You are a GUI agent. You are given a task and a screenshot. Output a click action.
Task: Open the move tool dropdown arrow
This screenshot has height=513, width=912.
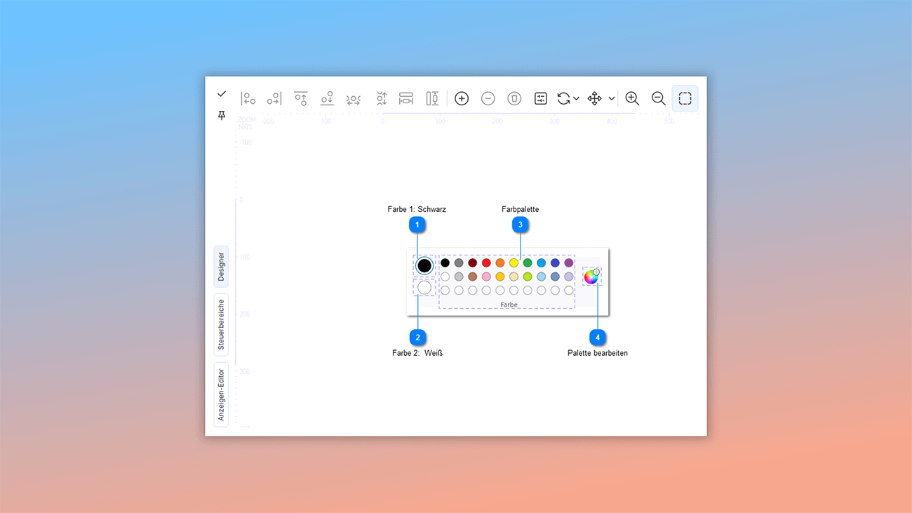[x=611, y=98]
